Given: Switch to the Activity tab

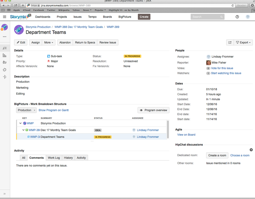Looking at the screenshot, I should coord(81,158).
